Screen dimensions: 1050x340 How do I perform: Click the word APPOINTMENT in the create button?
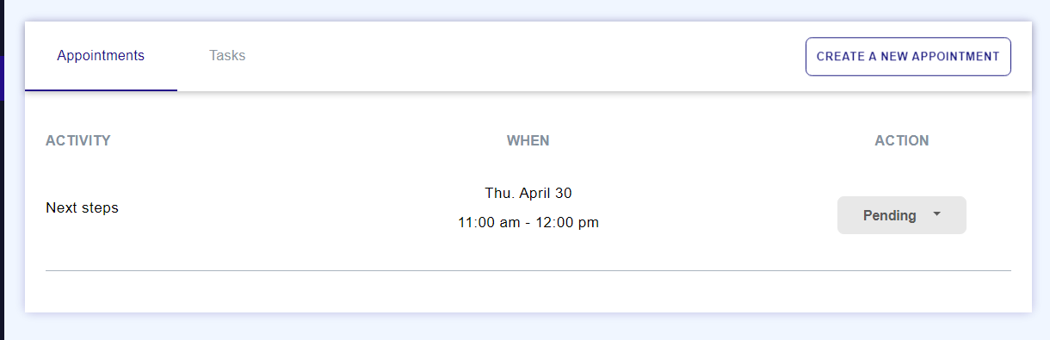click(955, 57)
